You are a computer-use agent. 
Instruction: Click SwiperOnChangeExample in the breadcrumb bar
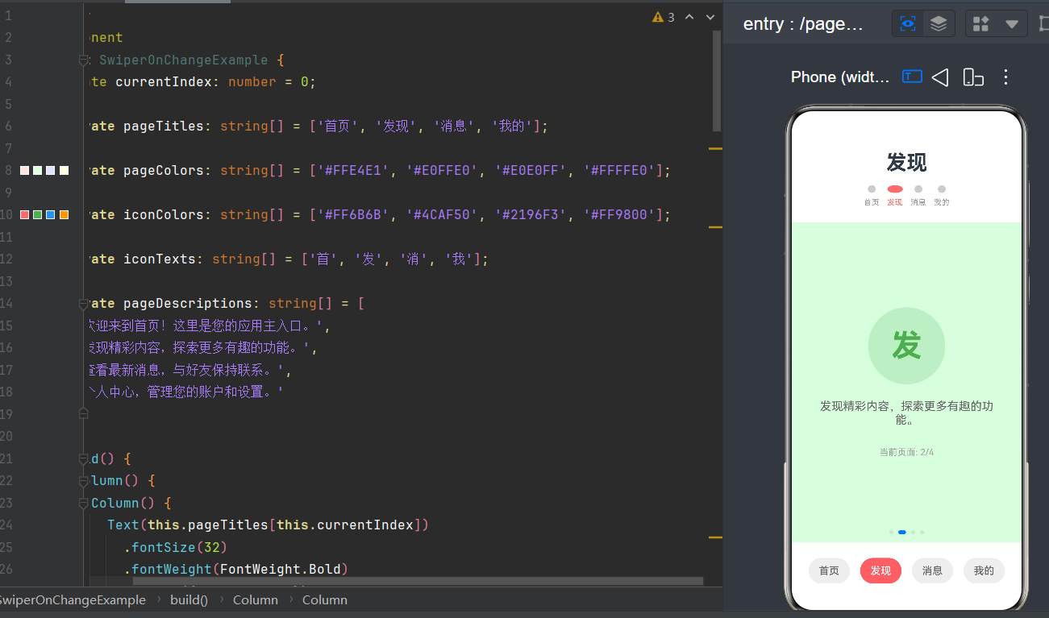[x=72, y=599]
